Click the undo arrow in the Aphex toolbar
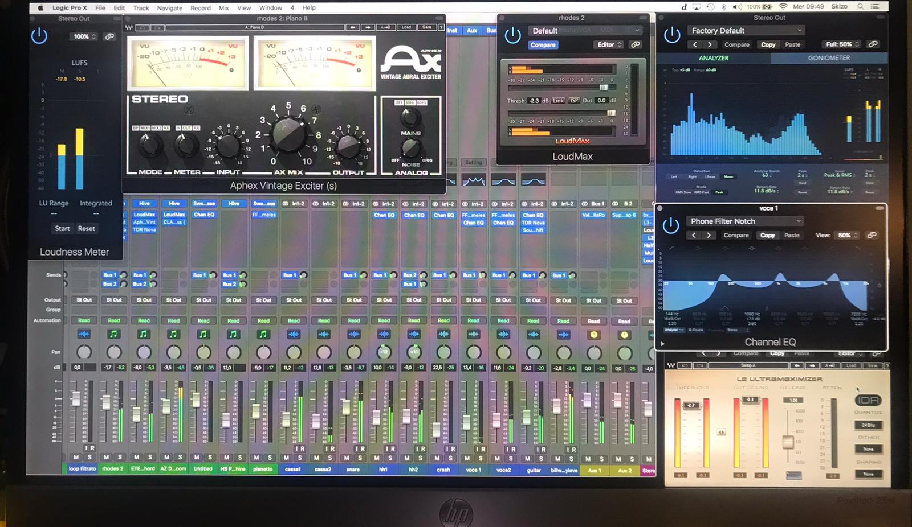The height and width of the screenshot is (527, 912). (142, 27)
